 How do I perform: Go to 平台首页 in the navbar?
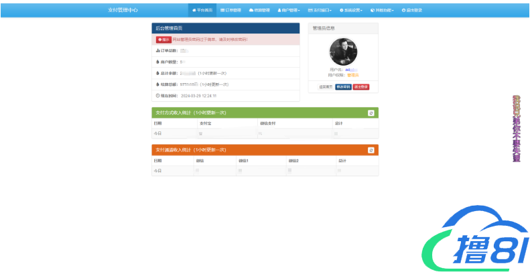point(202,10)
